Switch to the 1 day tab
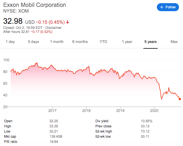 coord(10,42)
